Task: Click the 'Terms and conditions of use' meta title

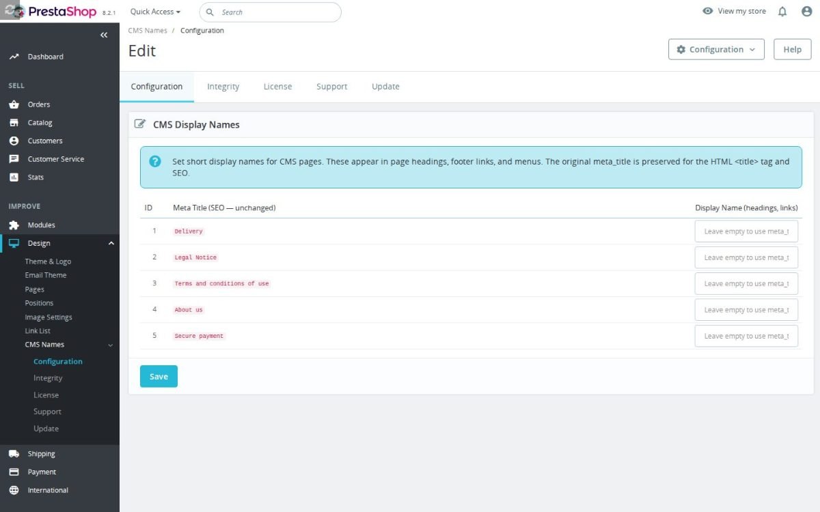Action: [221, 283]
